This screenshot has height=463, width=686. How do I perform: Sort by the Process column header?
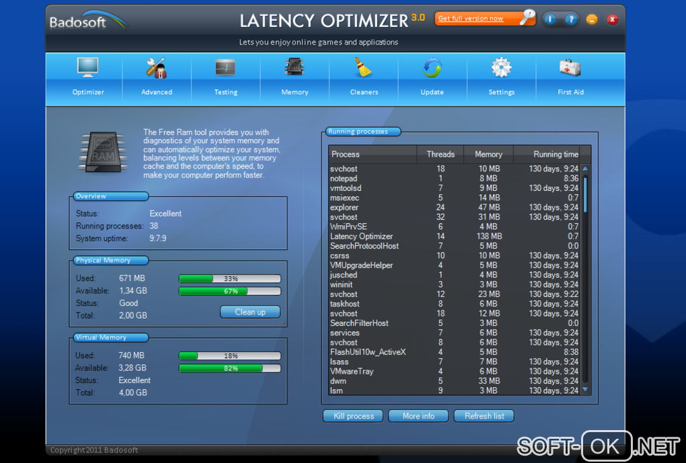[373, 155]
